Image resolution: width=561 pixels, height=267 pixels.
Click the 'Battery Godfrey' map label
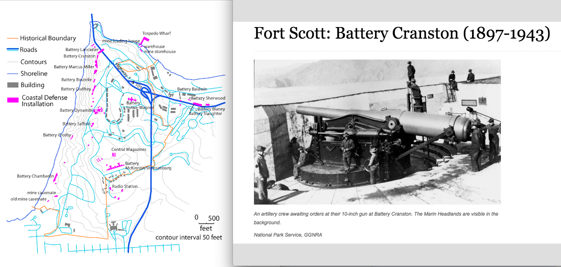pos(76,89)
